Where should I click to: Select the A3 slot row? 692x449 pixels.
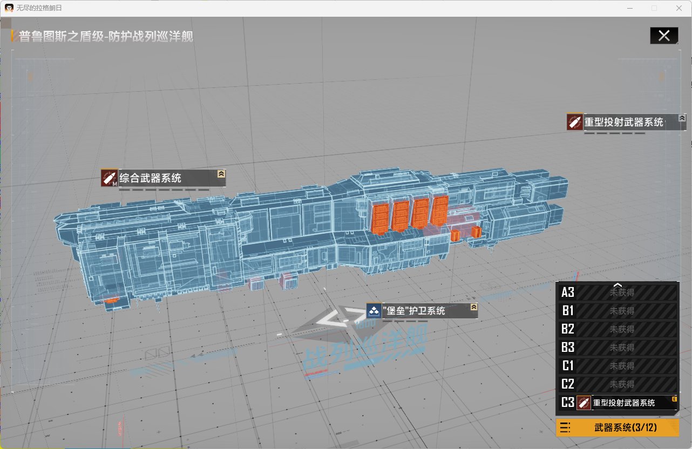[618, 292]
